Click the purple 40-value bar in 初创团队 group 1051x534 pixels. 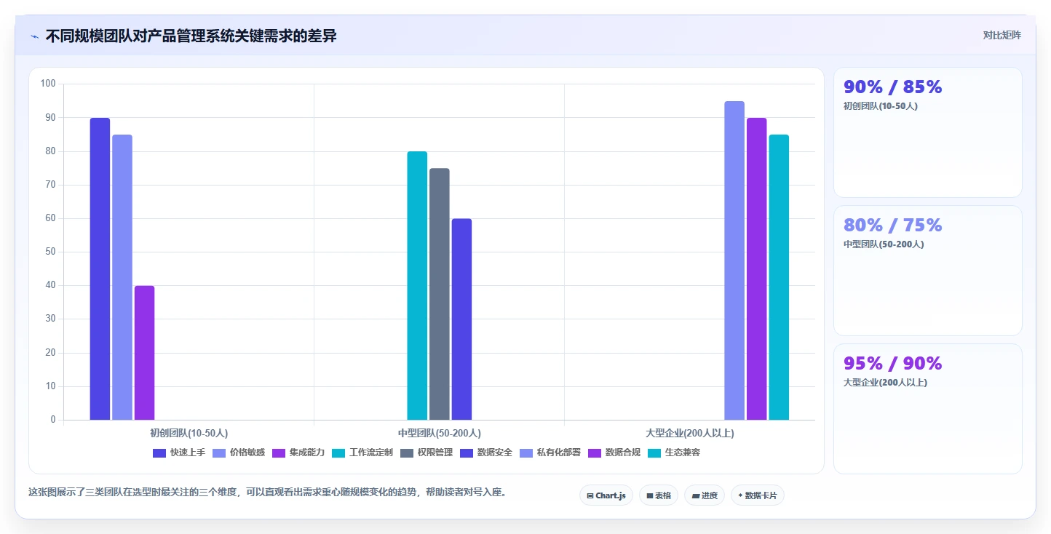pos(144,353)
